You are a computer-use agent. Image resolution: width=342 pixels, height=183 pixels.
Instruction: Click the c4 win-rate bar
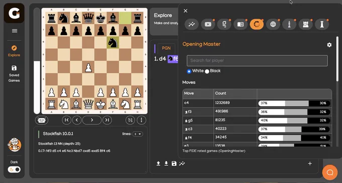point(294,103)
